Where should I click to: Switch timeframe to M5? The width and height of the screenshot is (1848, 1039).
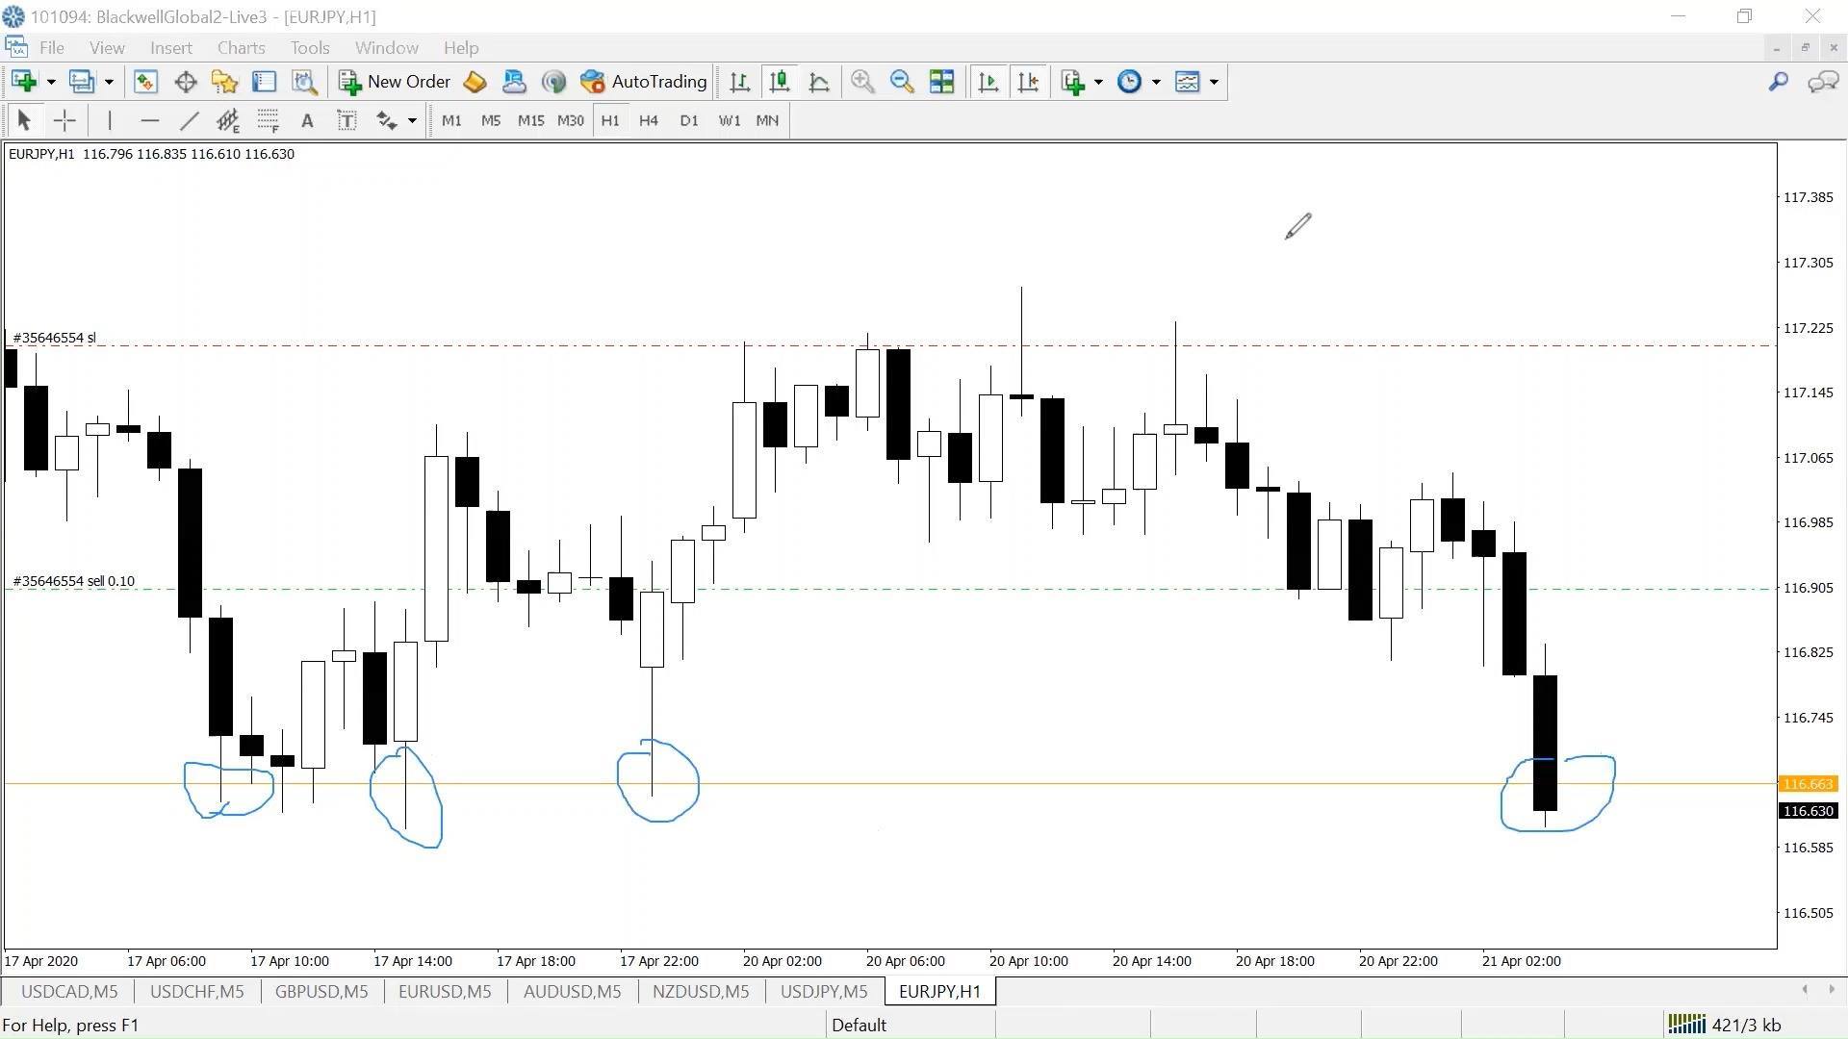point(491,120)
